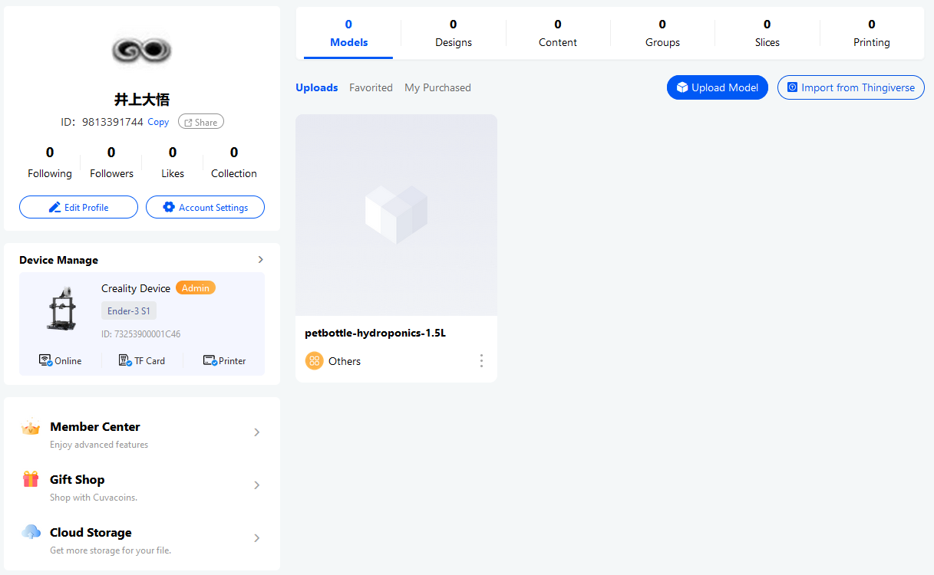Copy the user ID with Copy link
The width and height of the screenshot is (934, 575).
click(x=158, y=122)
